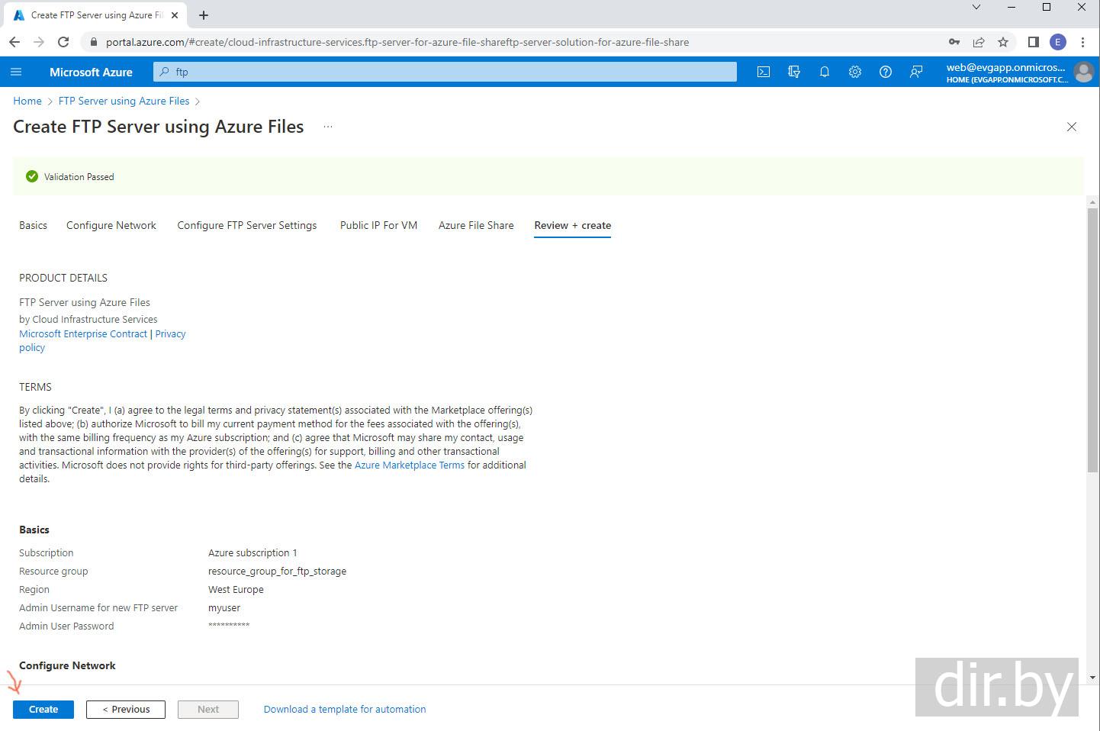1100x731 pixels.
Task: Switch to the Basics tab
Action: (x=33, y=225)
